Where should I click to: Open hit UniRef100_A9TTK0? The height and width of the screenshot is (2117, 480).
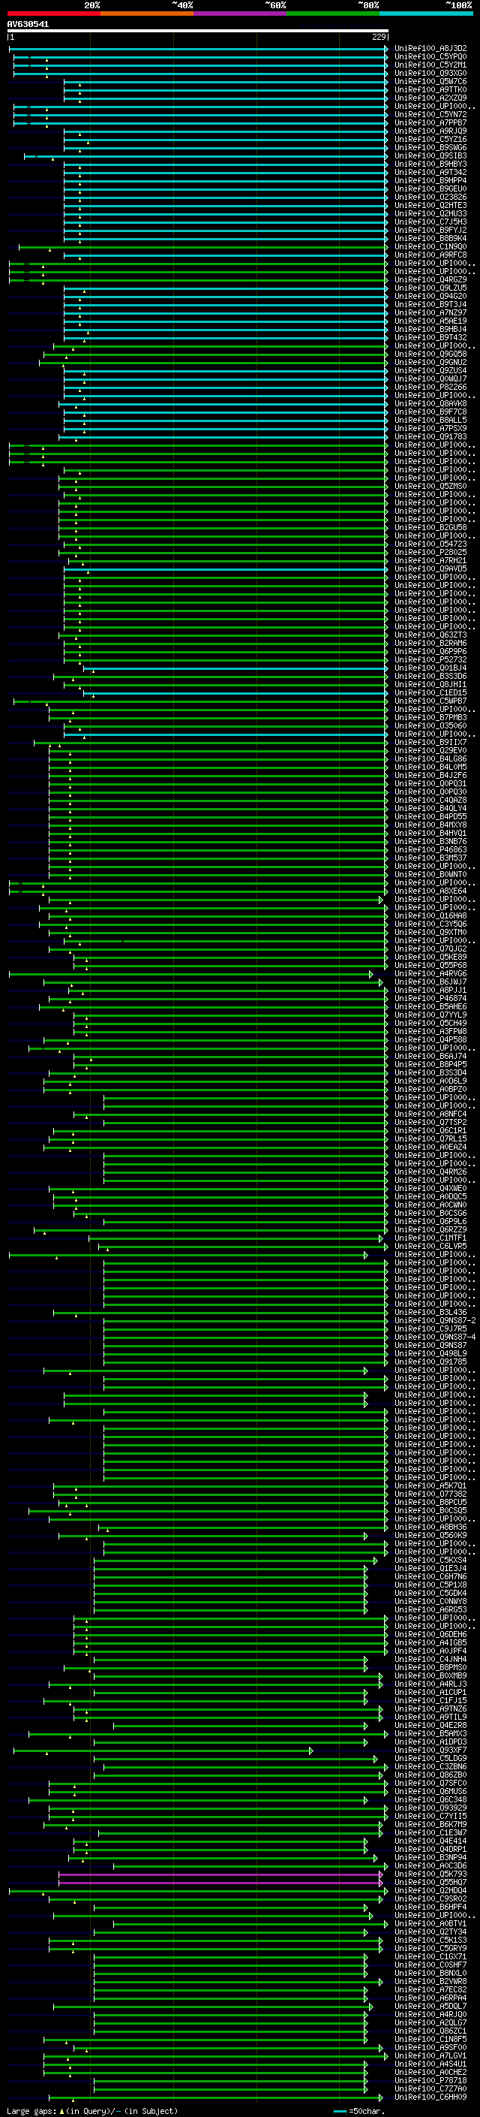pyautogui.click(x=430, y=89)
